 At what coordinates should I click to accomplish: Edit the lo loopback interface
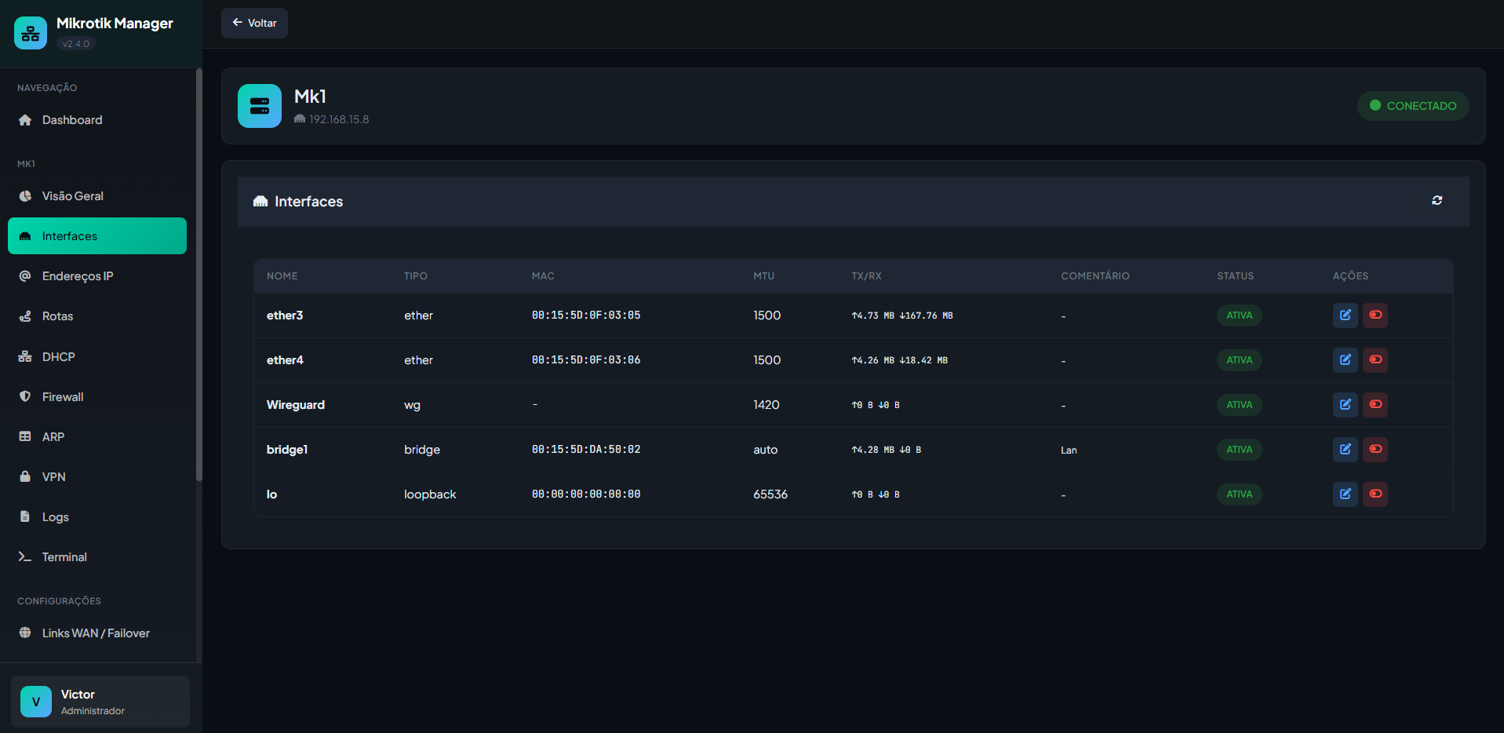tap(1345, 494)
